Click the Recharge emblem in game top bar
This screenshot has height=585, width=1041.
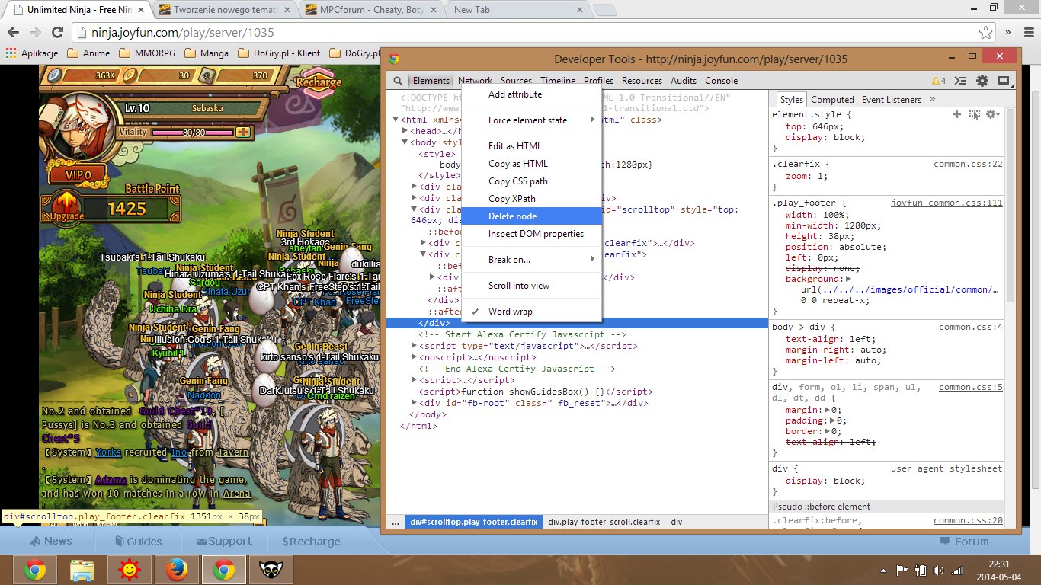(x=319, y=83)
